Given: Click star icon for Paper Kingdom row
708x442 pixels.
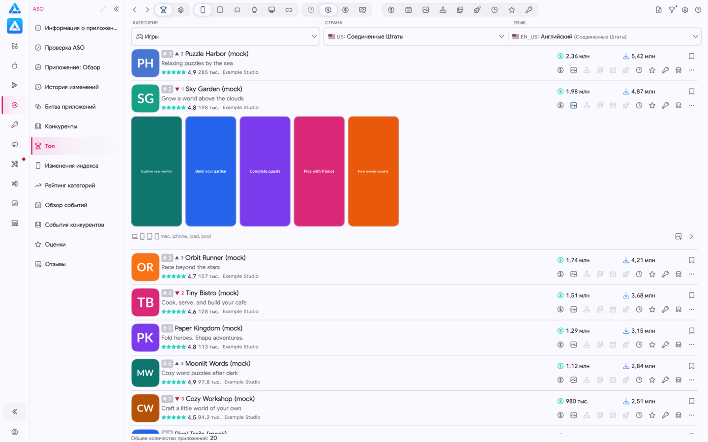Looking at the screenshot, I should pyautogui.click(x=652, y=345).
